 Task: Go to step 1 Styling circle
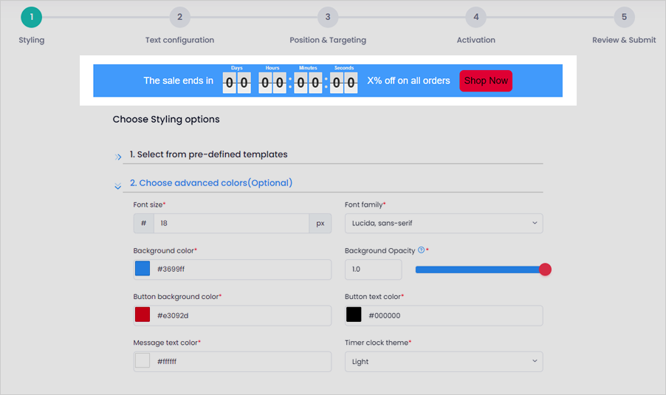pos(32,18)
